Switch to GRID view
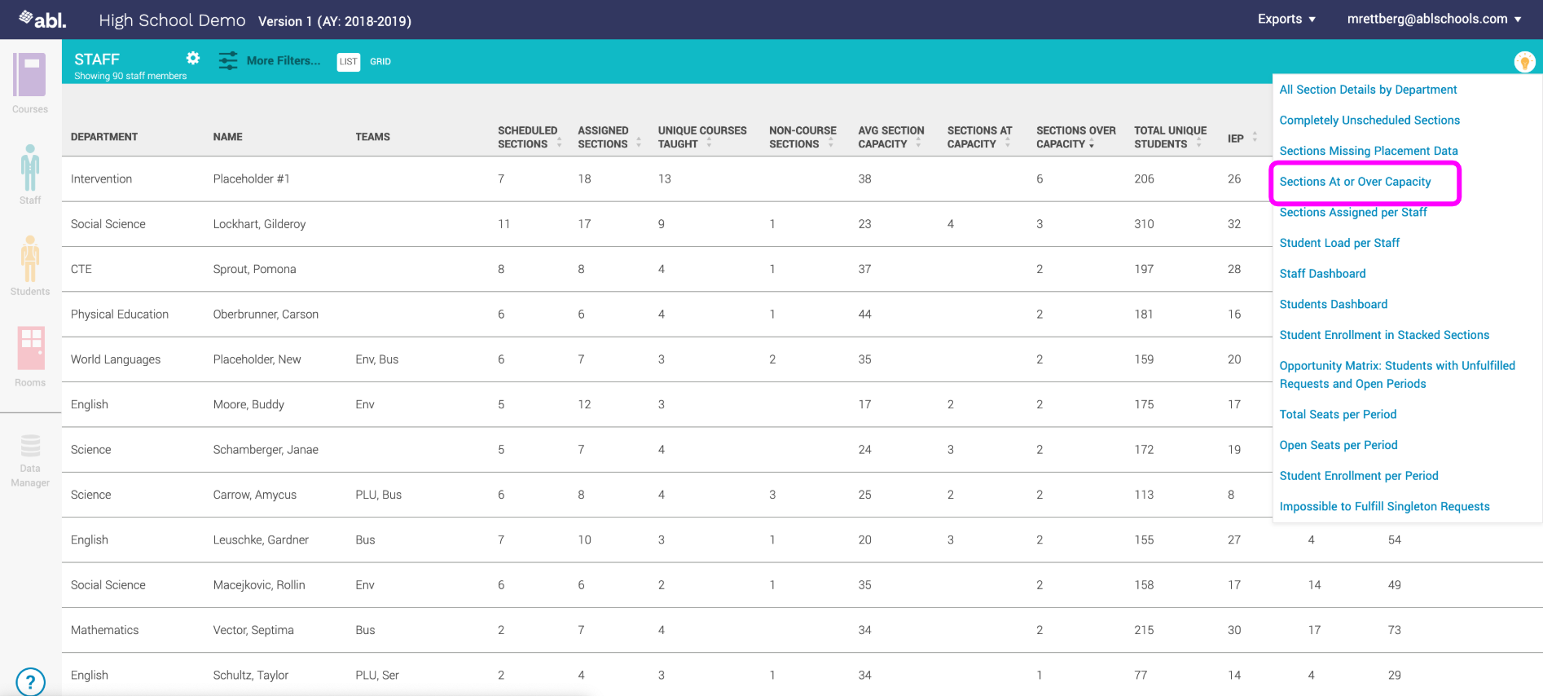This screenshot has width=1543, height=696. click(x=380, y=62)
